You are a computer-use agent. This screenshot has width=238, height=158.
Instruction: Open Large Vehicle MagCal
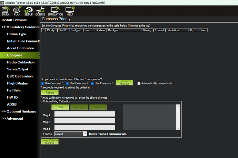[x=50, y=142]
